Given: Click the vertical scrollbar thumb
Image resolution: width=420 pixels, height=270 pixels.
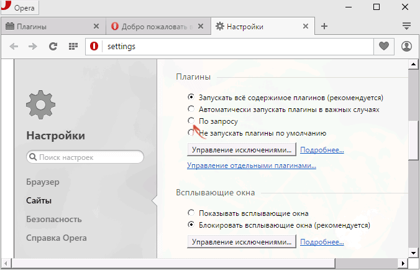Looking at the screenshot, I should pos(414,140).
